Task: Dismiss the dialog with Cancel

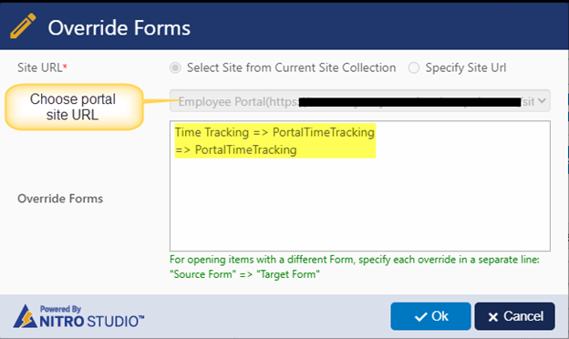Action: (x=514, y=316)
